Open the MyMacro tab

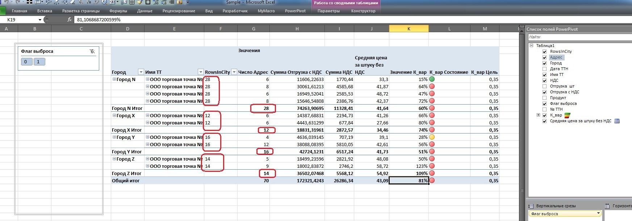(266, 11)
